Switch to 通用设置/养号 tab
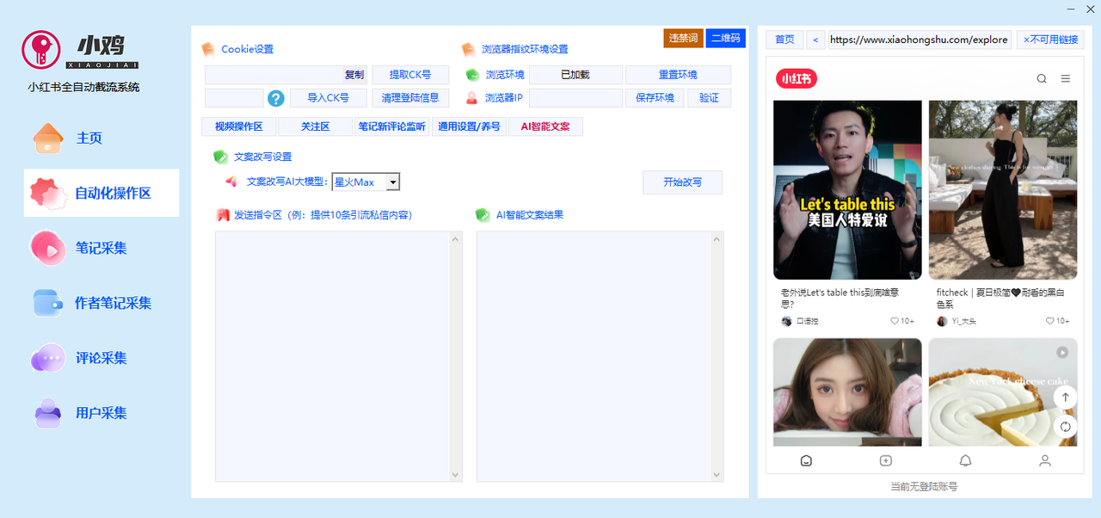This screenshot has width=1101, height=518. (469, 126)
